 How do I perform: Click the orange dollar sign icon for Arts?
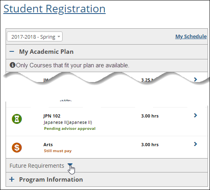point(17,148)
